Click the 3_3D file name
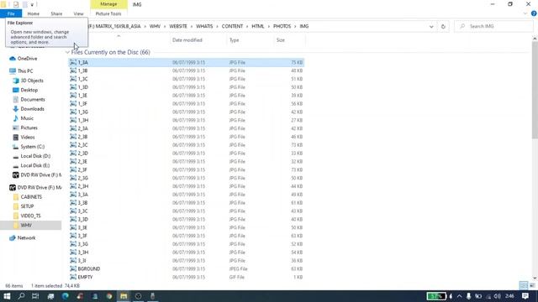The image size is (538, 302). [x=82, y=219]
